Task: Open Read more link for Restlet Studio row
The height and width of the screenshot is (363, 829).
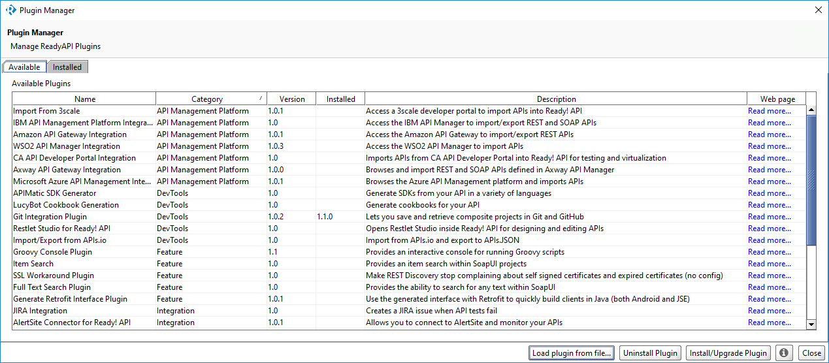Action: tap(769, 229)
